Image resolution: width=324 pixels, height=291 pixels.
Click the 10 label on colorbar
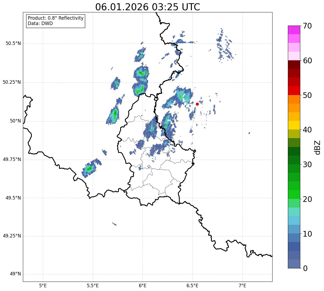(307, 234)
